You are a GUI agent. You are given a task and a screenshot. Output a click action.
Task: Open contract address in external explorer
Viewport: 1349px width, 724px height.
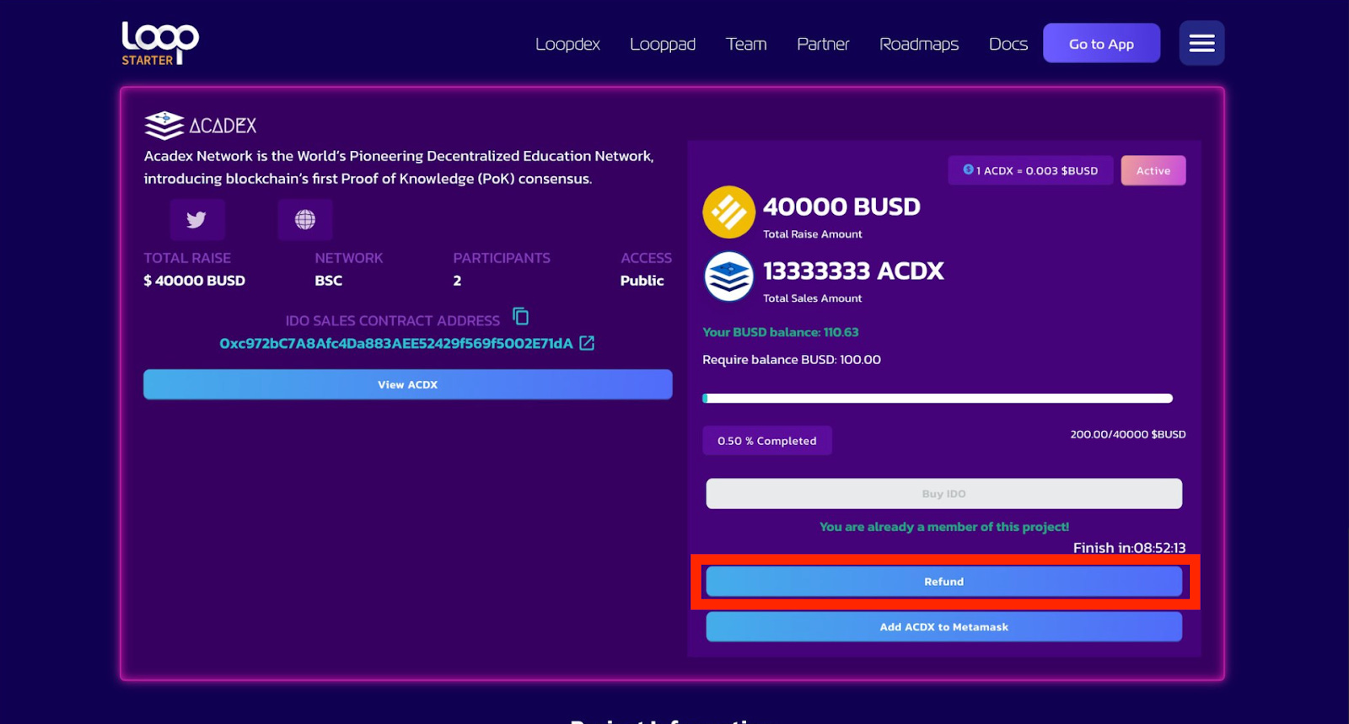tap(587, 343)
